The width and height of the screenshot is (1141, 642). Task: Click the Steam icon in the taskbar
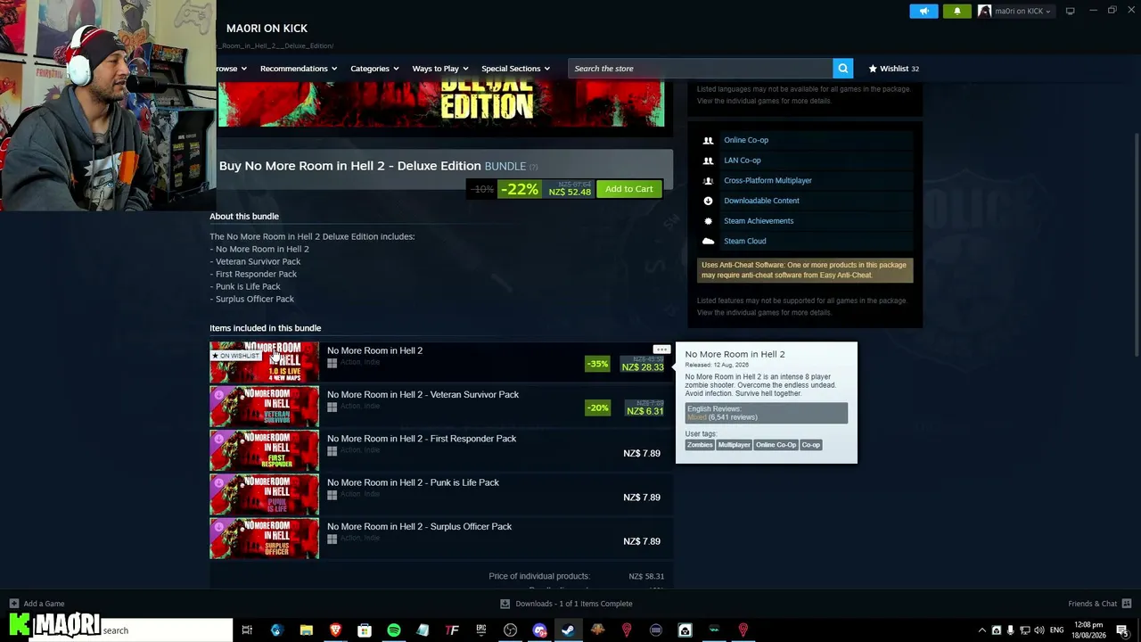click(568, 630)
